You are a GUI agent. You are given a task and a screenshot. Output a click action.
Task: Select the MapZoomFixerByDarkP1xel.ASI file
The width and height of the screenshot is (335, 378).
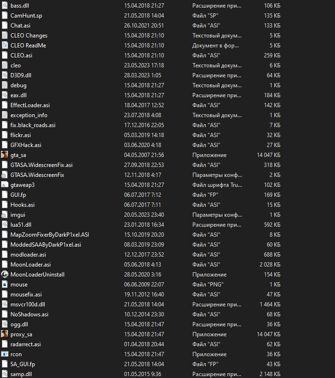pos(49,235)
